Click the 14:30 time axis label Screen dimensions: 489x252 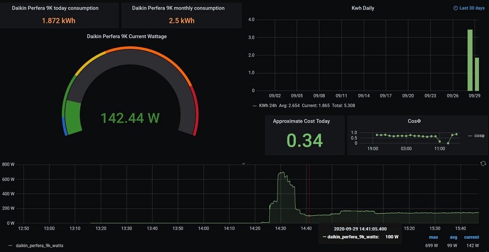(x=280, y=229)
